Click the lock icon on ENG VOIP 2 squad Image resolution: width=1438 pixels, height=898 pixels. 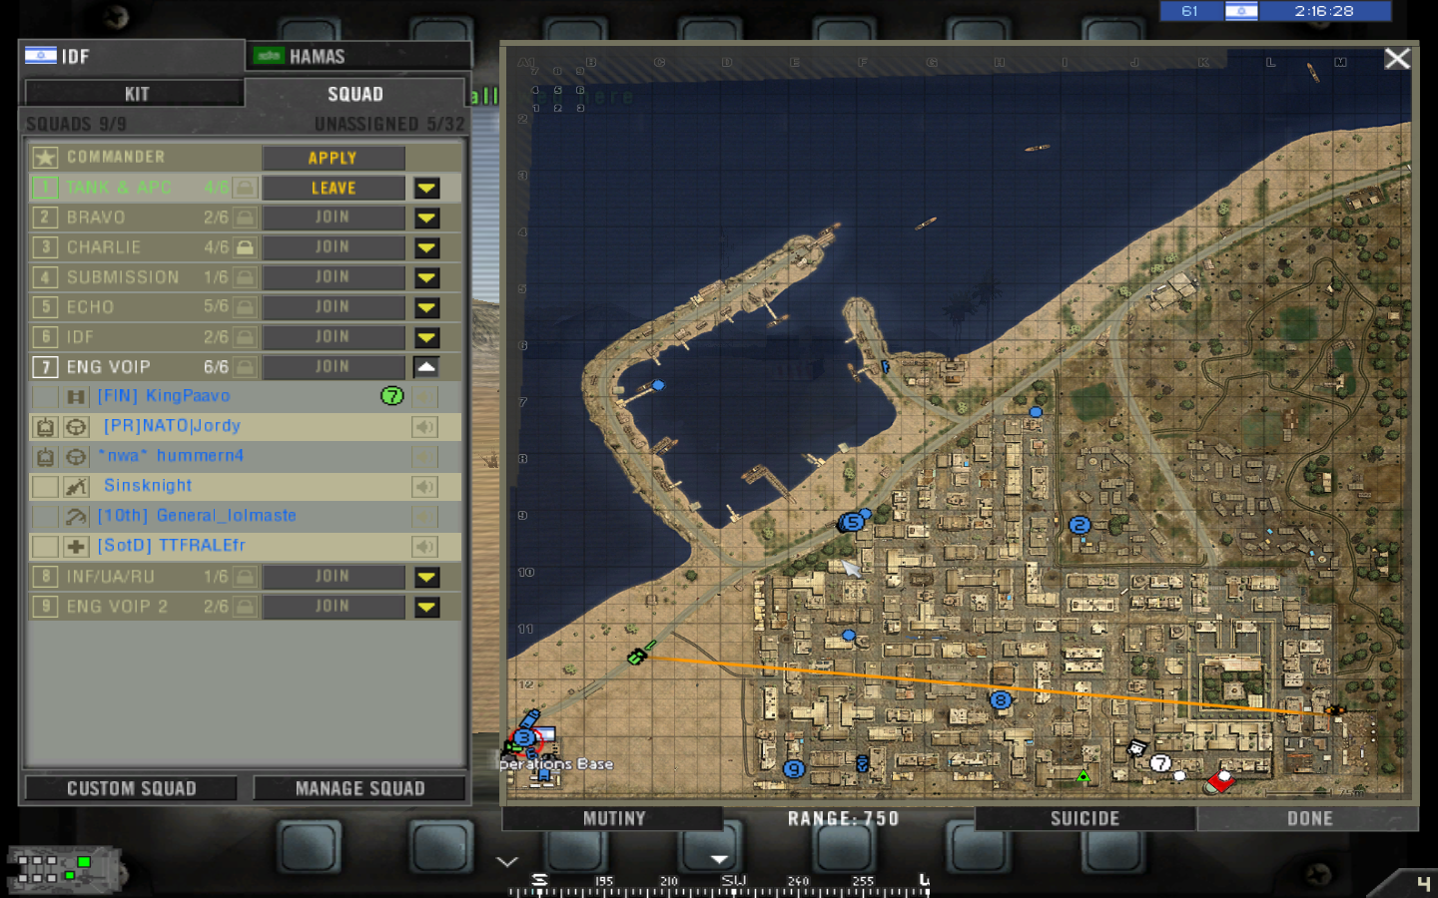[x=245, y=607]
